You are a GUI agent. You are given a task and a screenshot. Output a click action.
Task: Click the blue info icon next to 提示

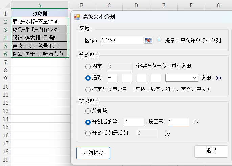pyautogui.click(x=159, y=39)
